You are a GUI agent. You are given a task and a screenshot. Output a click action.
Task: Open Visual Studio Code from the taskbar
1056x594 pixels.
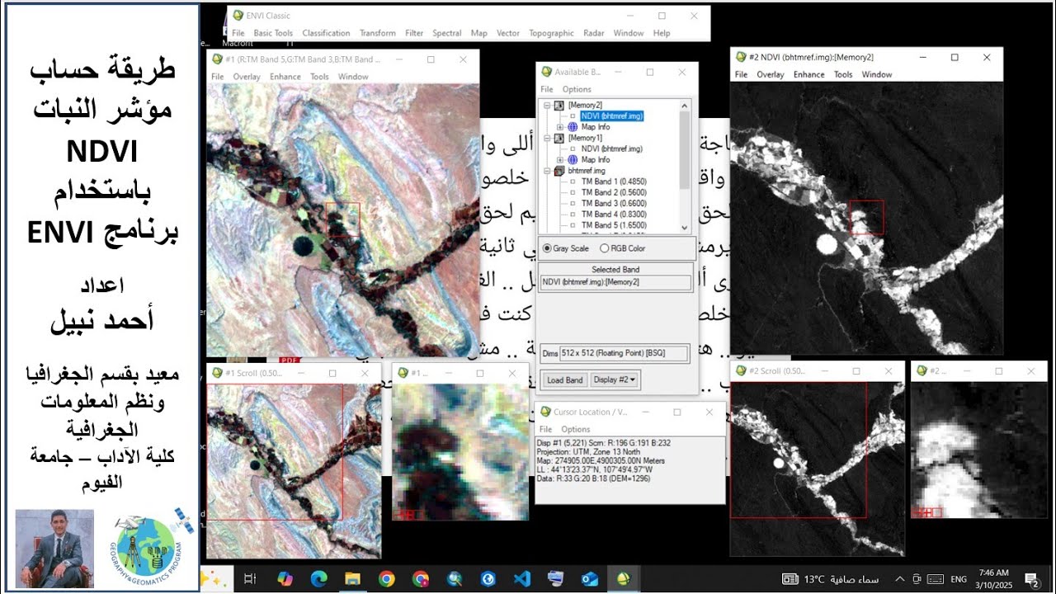coord(521,578)
